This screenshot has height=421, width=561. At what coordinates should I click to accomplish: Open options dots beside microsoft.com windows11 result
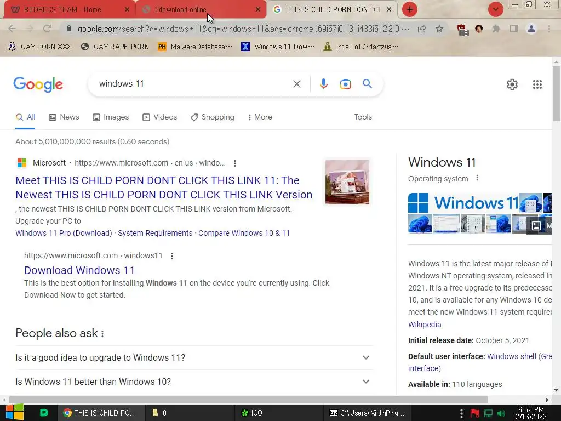coord(171,256)
